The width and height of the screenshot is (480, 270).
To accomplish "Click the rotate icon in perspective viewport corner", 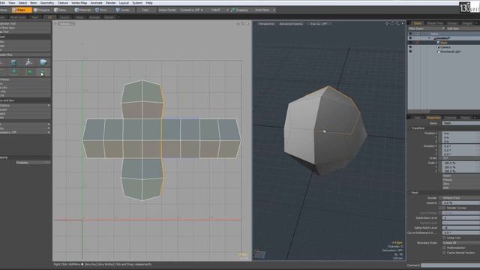I will pyautogui.click(x=392, y=23).
